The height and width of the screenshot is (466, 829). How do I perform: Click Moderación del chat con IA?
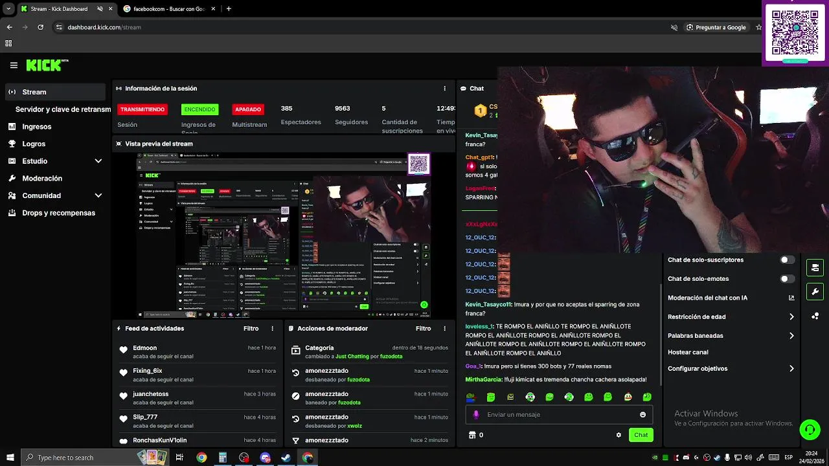[x=707, y=298]
